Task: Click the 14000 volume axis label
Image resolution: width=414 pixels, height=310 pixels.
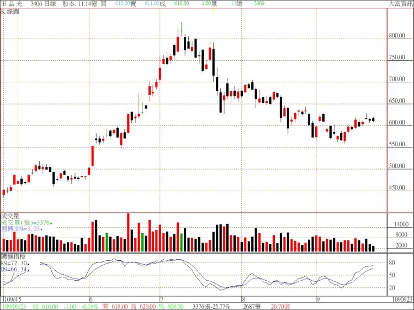Action: point(400,225)
